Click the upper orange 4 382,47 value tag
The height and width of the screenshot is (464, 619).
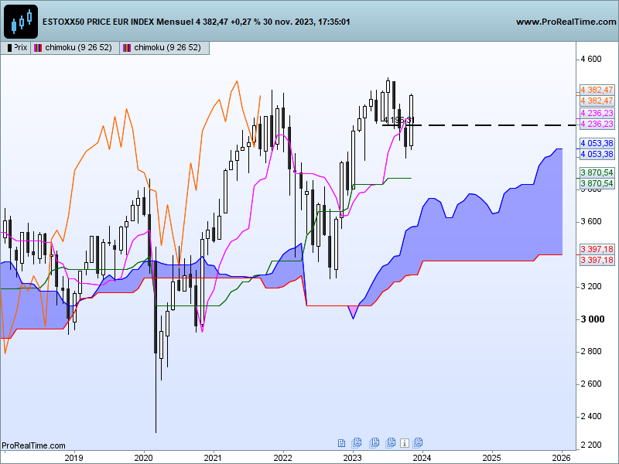pyautogui.click(x=597, y=90)
